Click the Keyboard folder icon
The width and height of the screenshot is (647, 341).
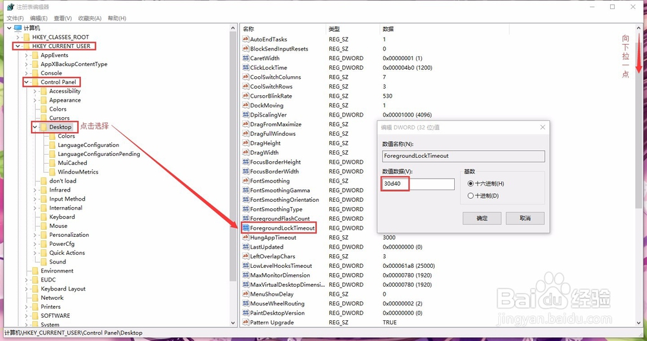(43, 217)
